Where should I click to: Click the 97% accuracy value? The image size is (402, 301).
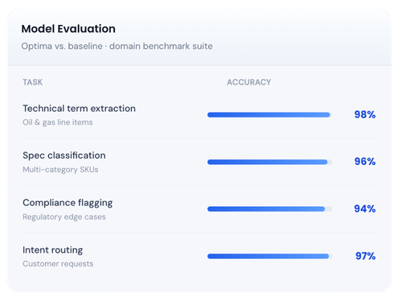(366, 256)
